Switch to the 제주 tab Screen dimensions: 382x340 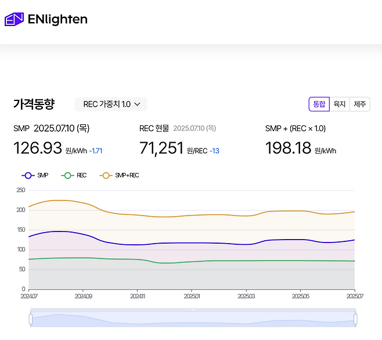(360, 104)
